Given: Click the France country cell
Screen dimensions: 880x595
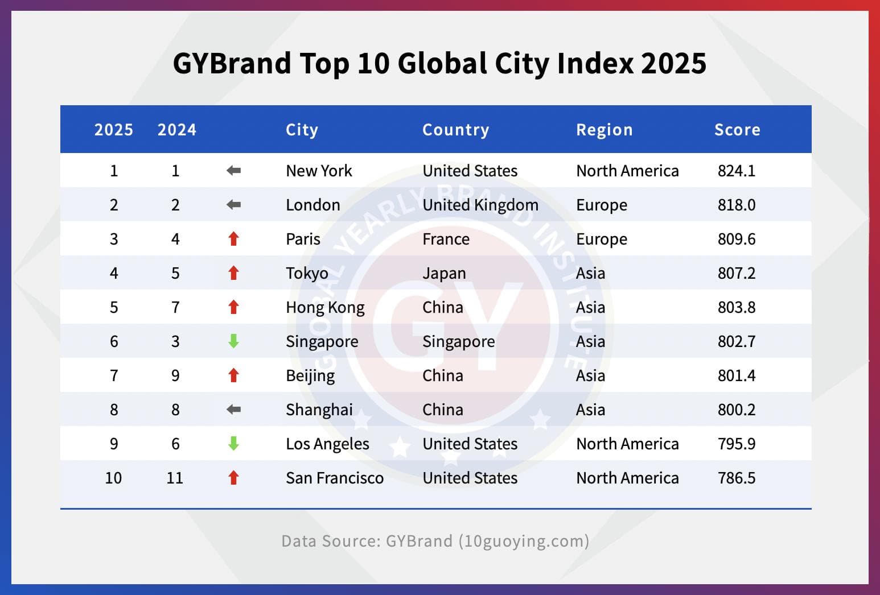Looking at the screenshot, I should pyautogui.click(x=446, y=239).
